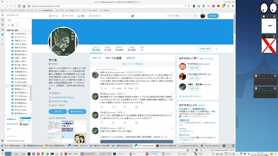The height and width of the screenshot is (156, 278).
Task: Expand the chevron menu on first tweet
Action: point(172,72)
